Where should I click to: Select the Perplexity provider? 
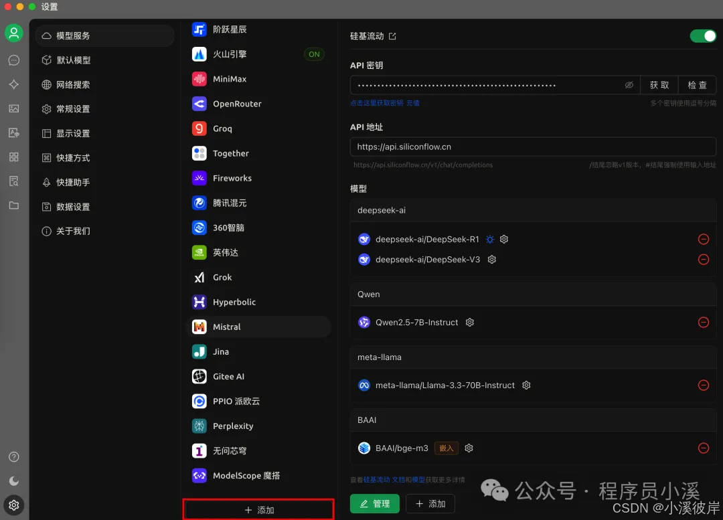(258, 426)
